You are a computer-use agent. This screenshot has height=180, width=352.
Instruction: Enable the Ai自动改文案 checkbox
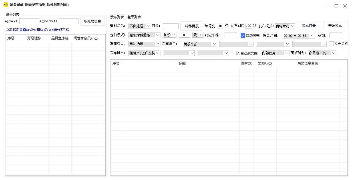click(234, 53)
